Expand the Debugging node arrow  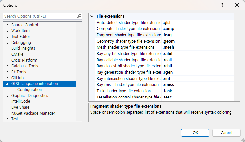tap(7, 43)
